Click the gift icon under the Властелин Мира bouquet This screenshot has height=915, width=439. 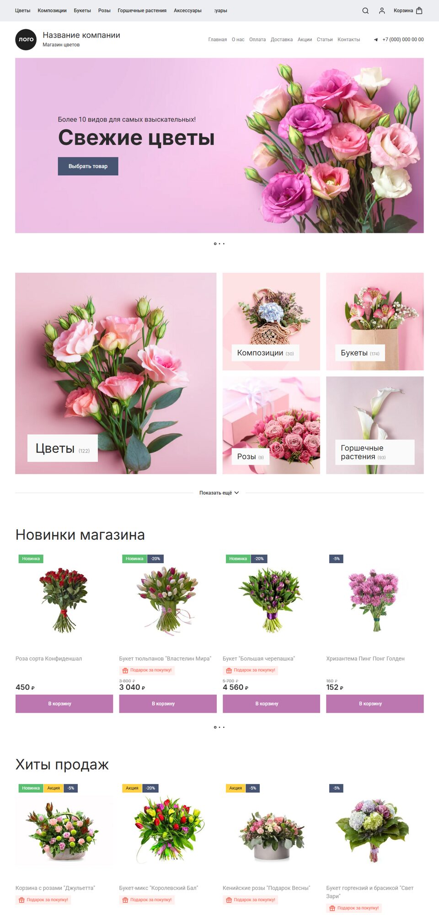pyautogui.click(x=125, y=670)
